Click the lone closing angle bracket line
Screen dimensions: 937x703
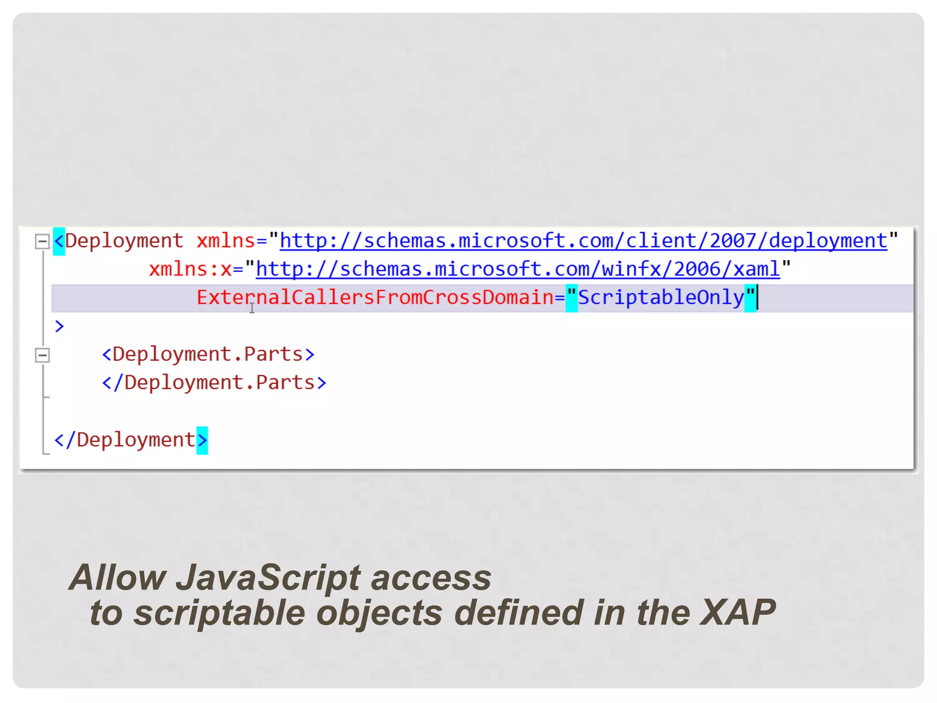[59, 326]
